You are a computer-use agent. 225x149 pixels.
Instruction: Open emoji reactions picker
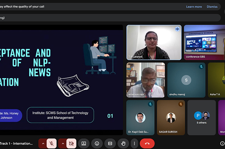97,143
